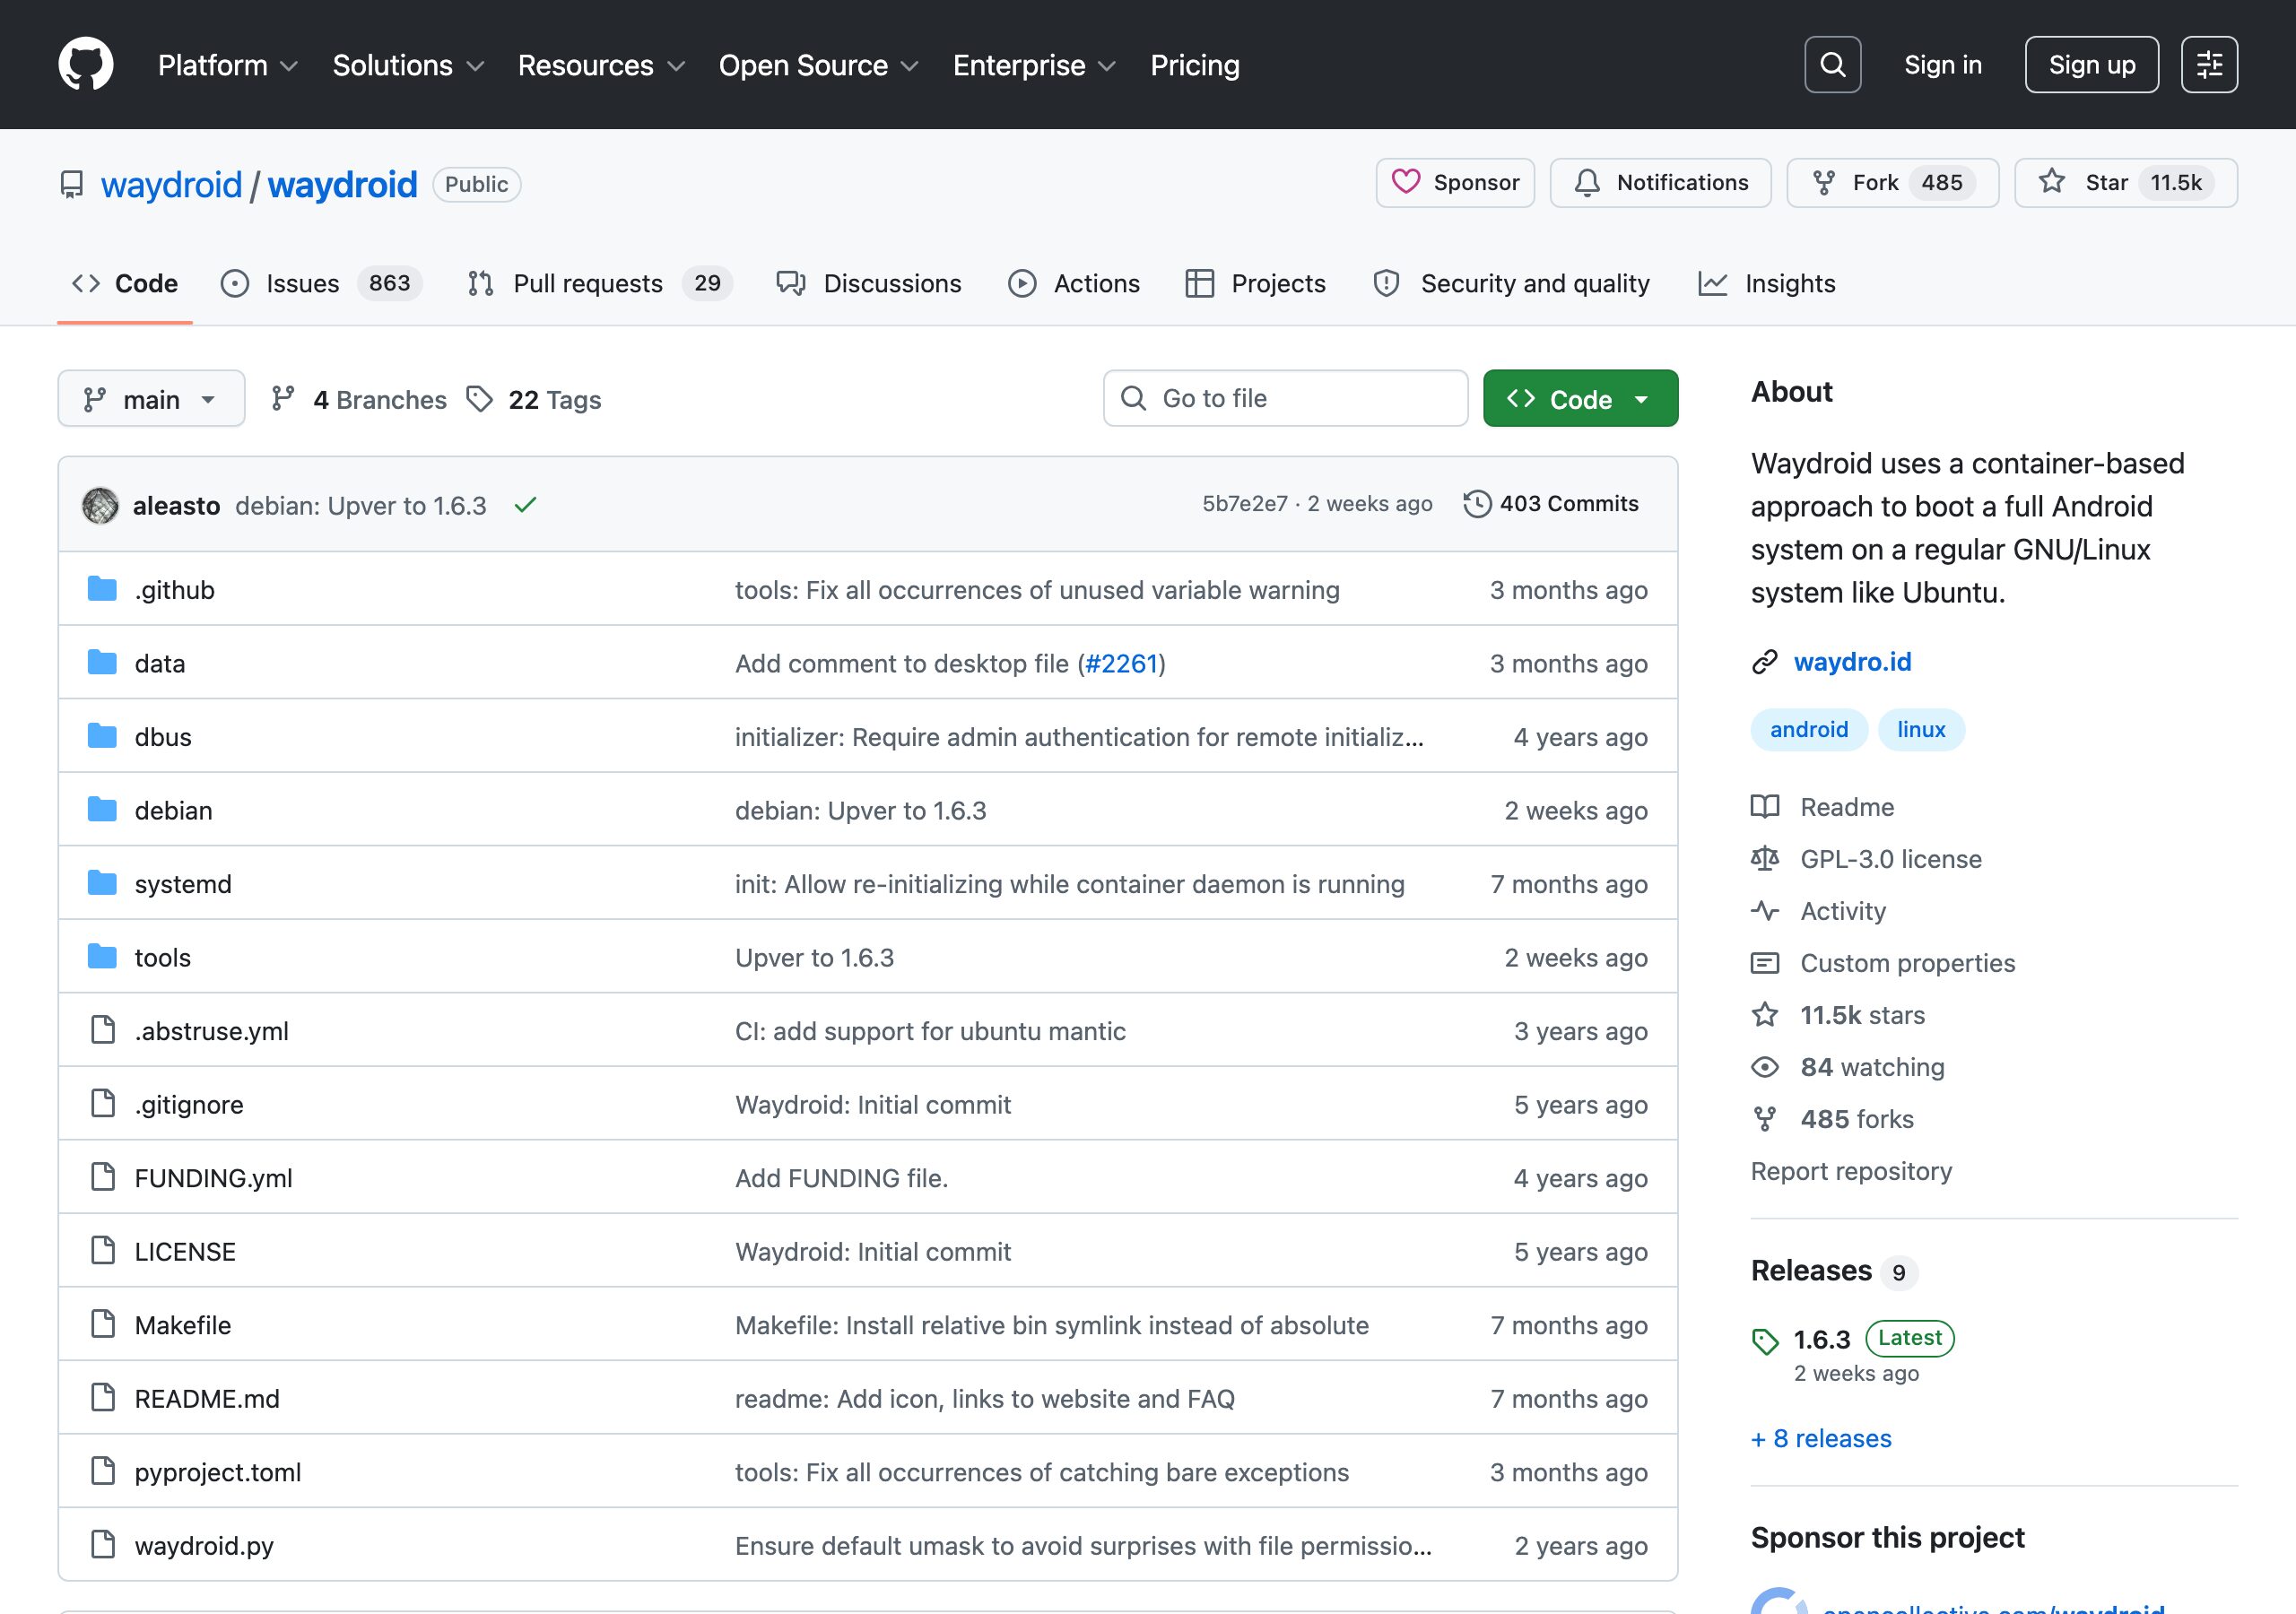This screenshot has height=1614, width=2296.
Task: Click the Readme book icon
Action: 1765,806
